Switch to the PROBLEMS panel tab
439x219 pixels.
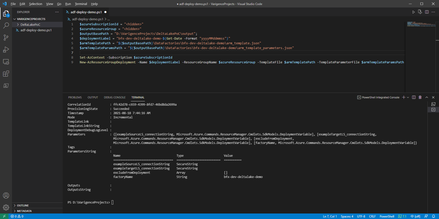[x=75, y=98]
